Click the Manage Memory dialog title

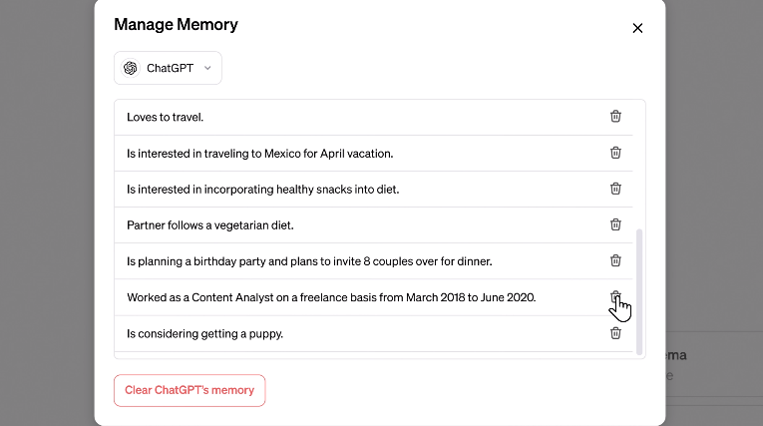tap(176, 24)
